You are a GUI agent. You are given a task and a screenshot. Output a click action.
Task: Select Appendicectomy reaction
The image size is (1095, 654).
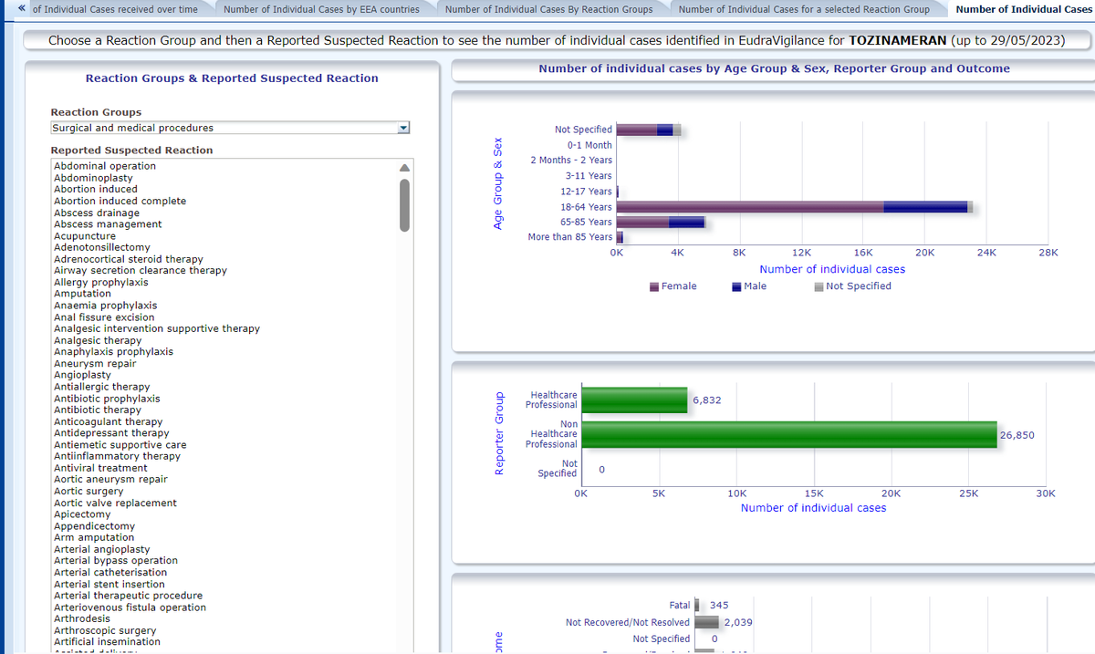[x=94, y=526]
